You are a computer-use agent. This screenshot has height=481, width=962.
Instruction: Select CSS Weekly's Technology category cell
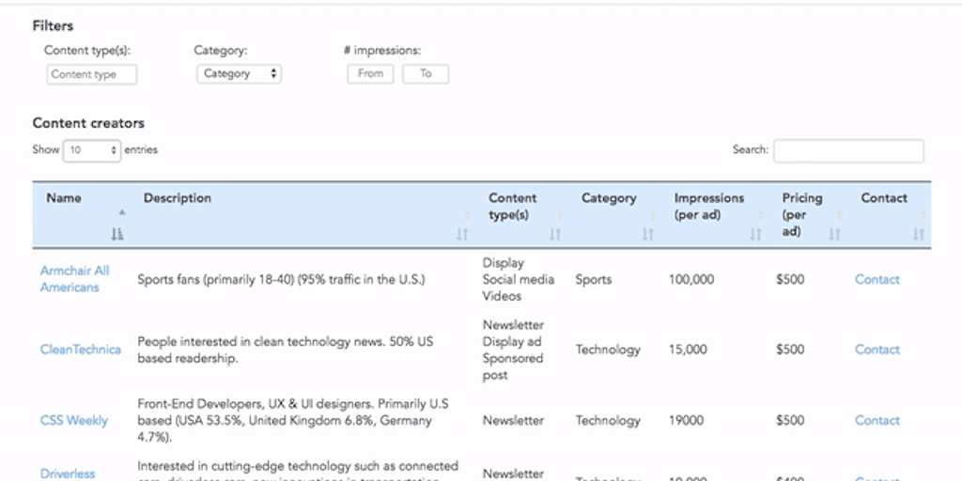(608, 421)
